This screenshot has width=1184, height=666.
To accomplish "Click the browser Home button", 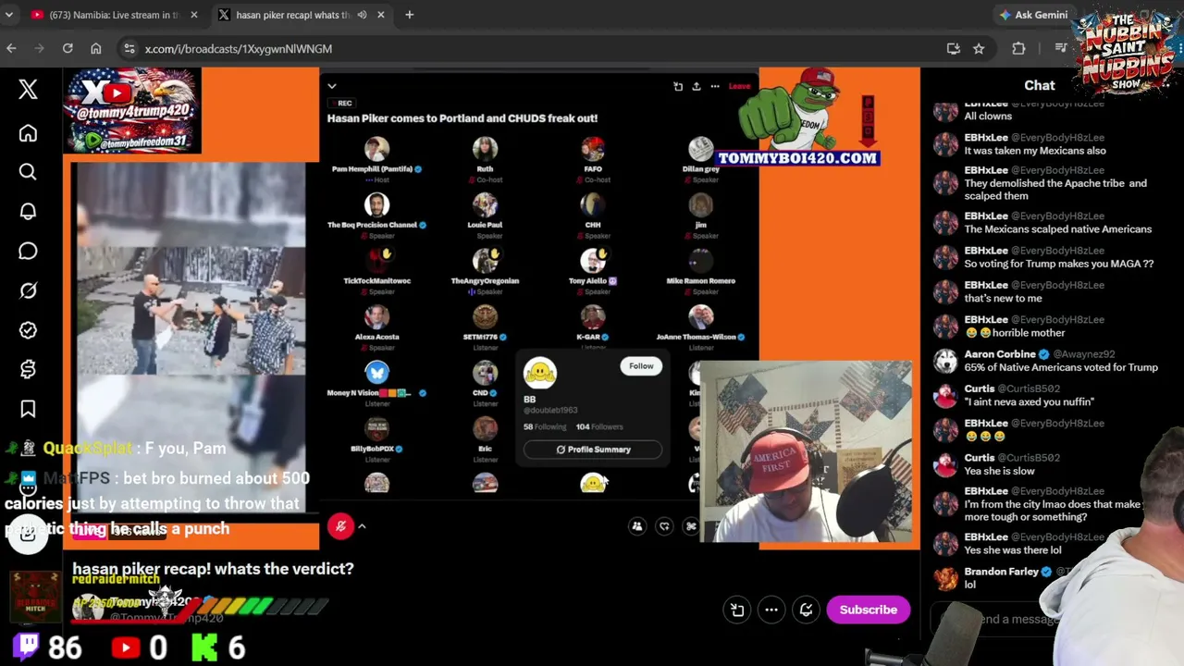I will click(96, 48).
